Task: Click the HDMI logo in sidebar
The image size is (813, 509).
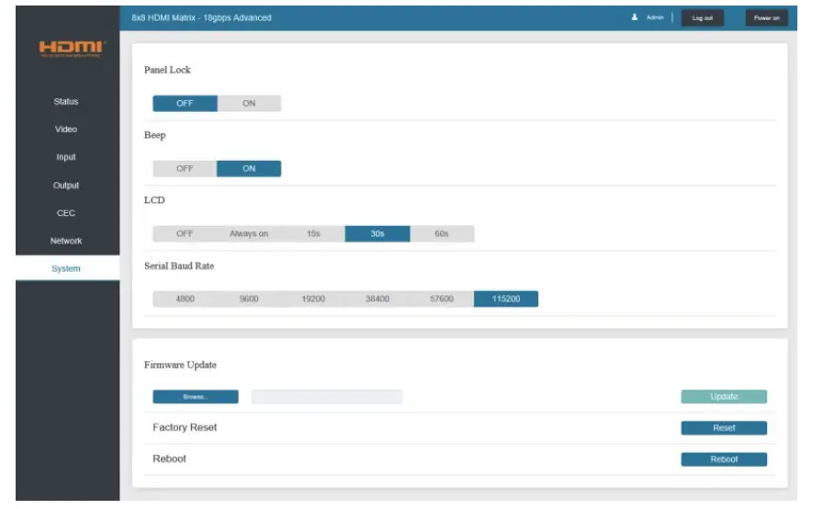Action: click(72, 49)
